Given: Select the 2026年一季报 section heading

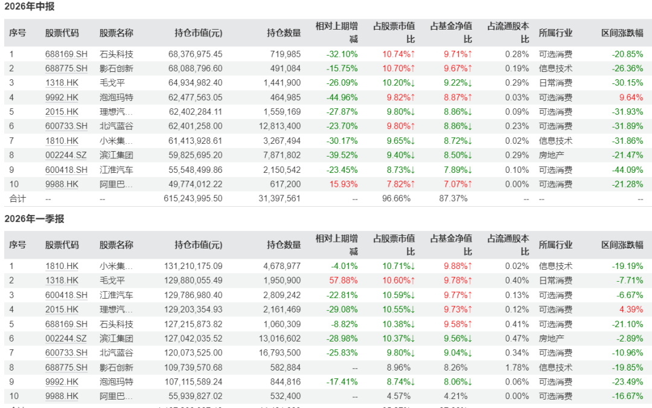Looking at the screenshot, I should coord(34,219).
